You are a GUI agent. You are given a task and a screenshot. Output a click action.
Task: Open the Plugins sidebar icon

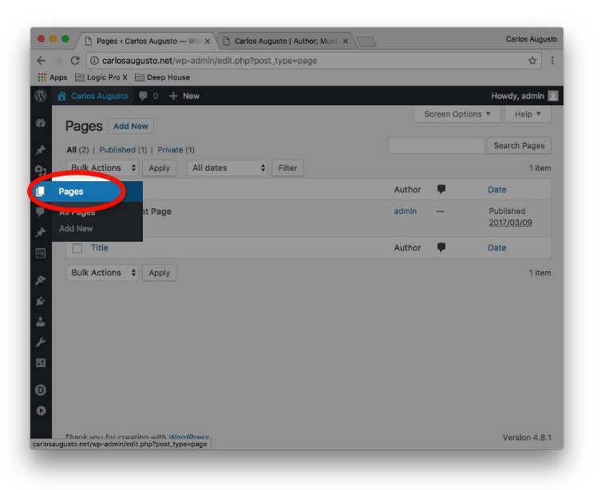point(41,302)
